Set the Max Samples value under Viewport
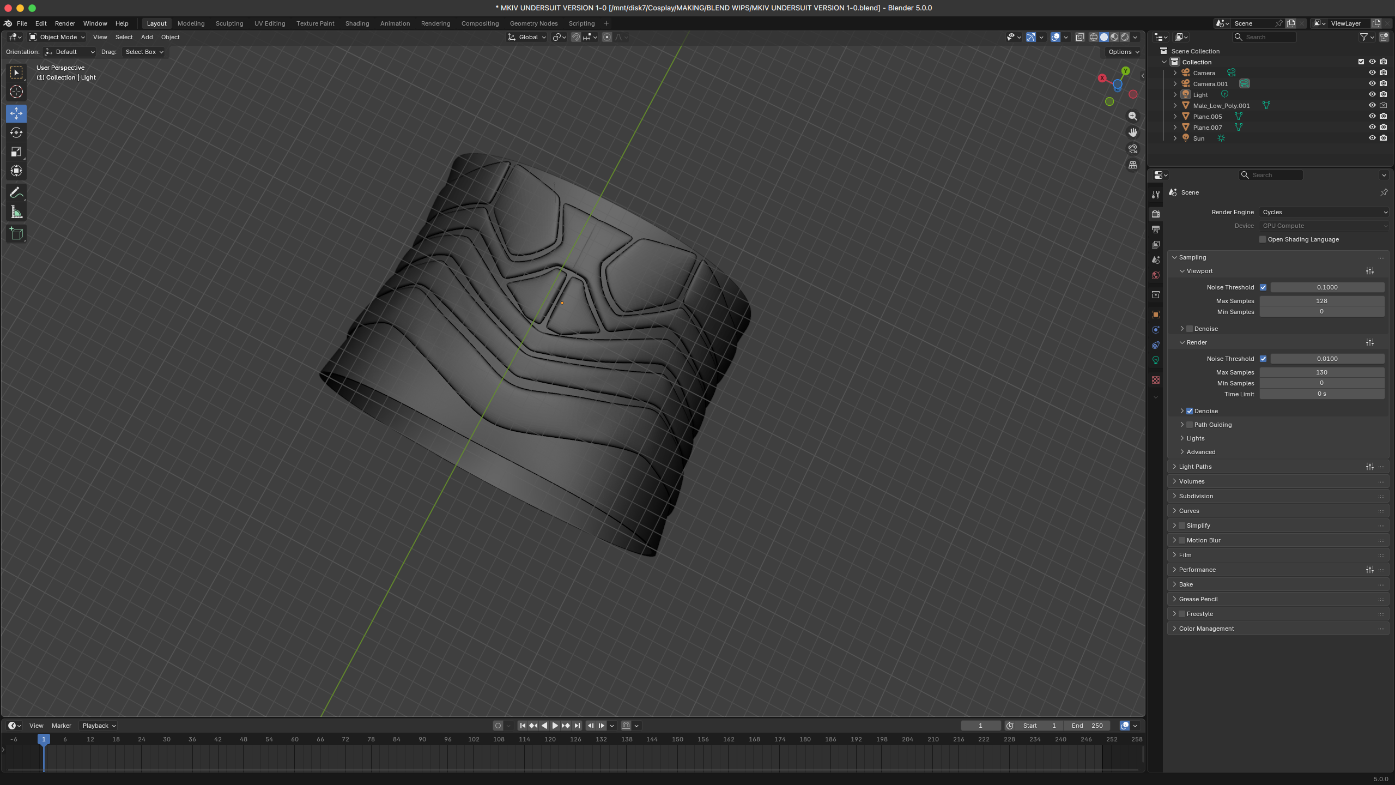 click(1322, 300)
